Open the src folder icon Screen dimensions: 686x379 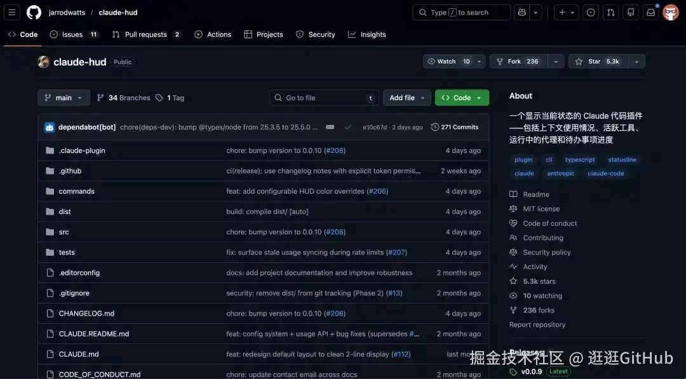[x=50, y=232]
